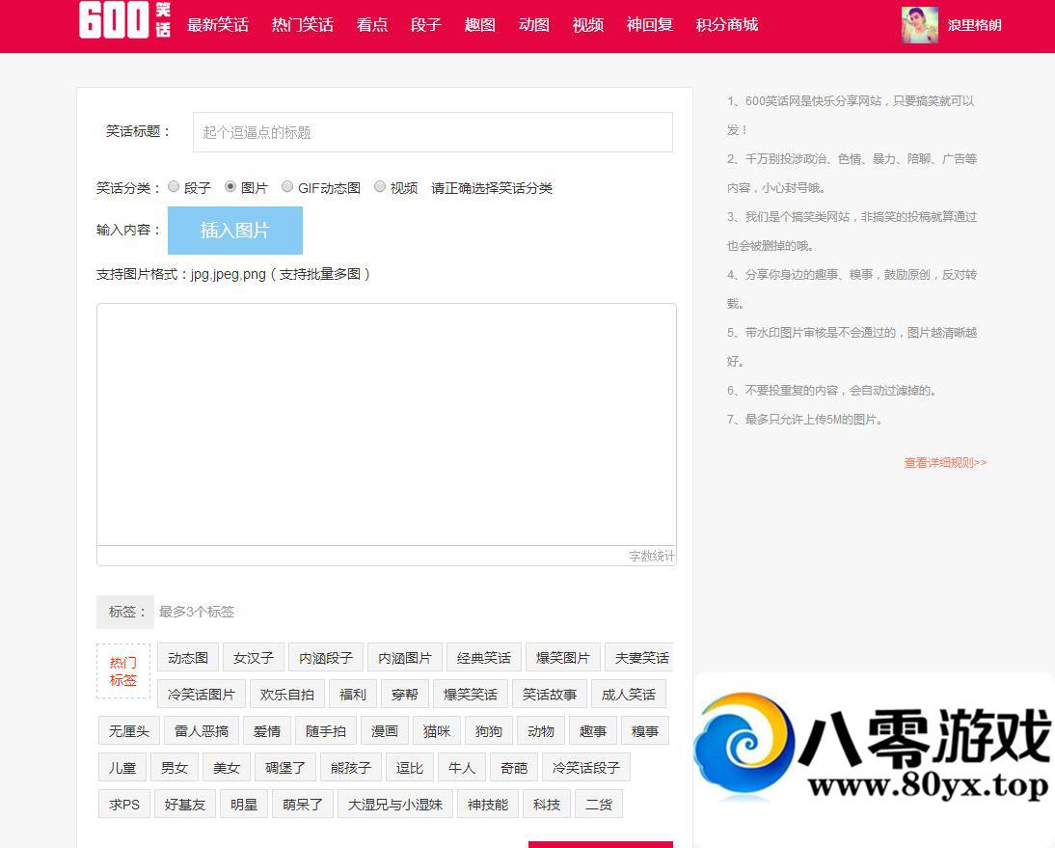Add the 动态图 tag
1055x848 pixels.
click(188, 658)
